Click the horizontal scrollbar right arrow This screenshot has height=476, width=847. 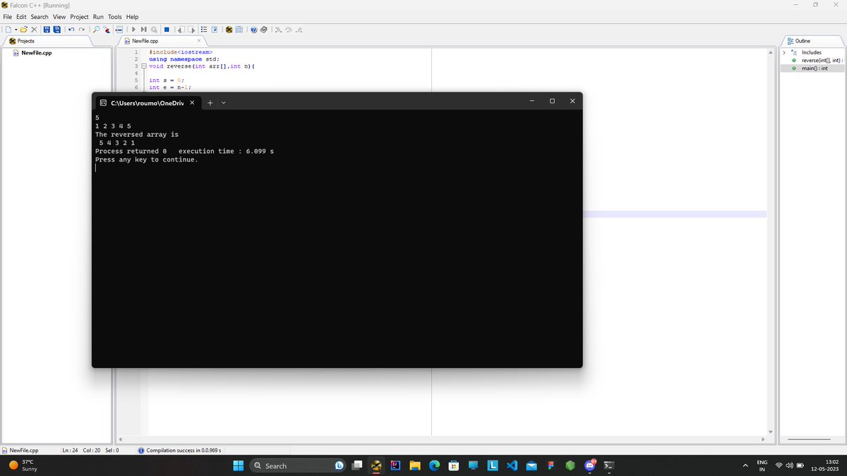(x=763, y=439)
